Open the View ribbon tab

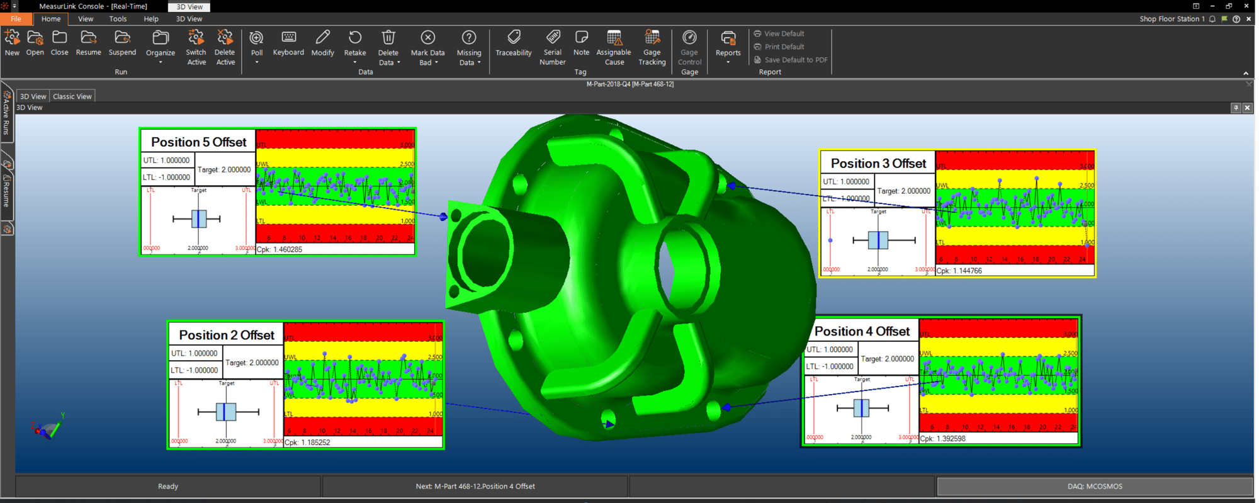[86, 19]
